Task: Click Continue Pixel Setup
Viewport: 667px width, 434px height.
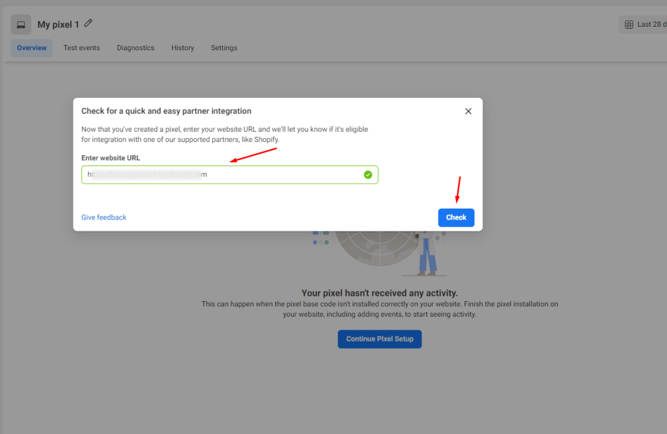Action: [x=380, y=339]
